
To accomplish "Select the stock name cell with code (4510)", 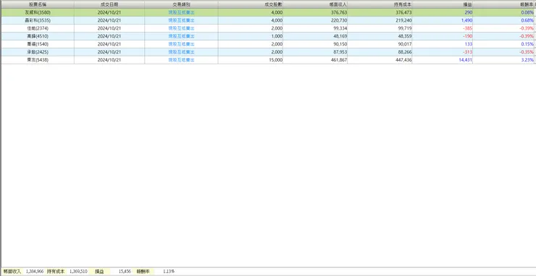I will 38,36.
